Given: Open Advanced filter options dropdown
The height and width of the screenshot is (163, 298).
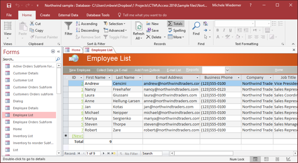Looking at the screenshot, I should pyautogui.click(x=115, y=31).
